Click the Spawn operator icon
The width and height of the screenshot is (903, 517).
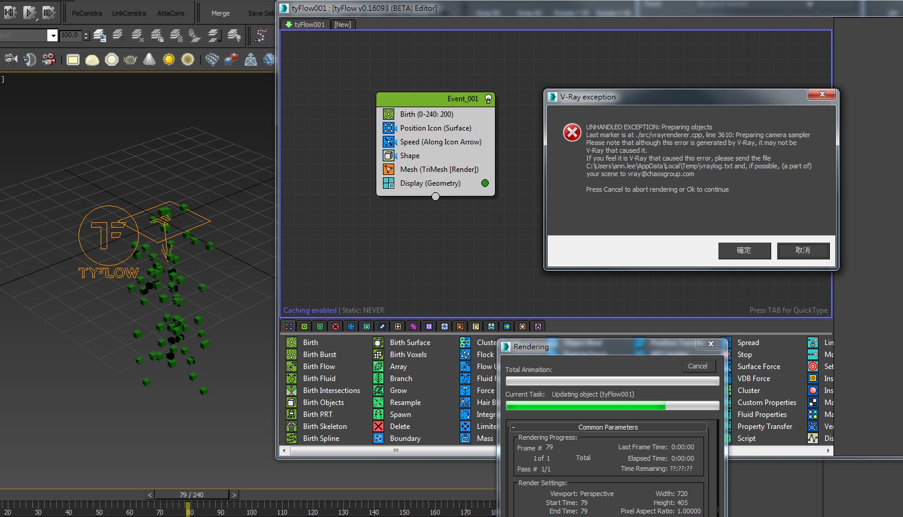pos(378,415)
